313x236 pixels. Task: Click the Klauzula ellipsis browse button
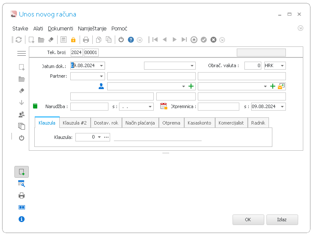tap(106, 137)
